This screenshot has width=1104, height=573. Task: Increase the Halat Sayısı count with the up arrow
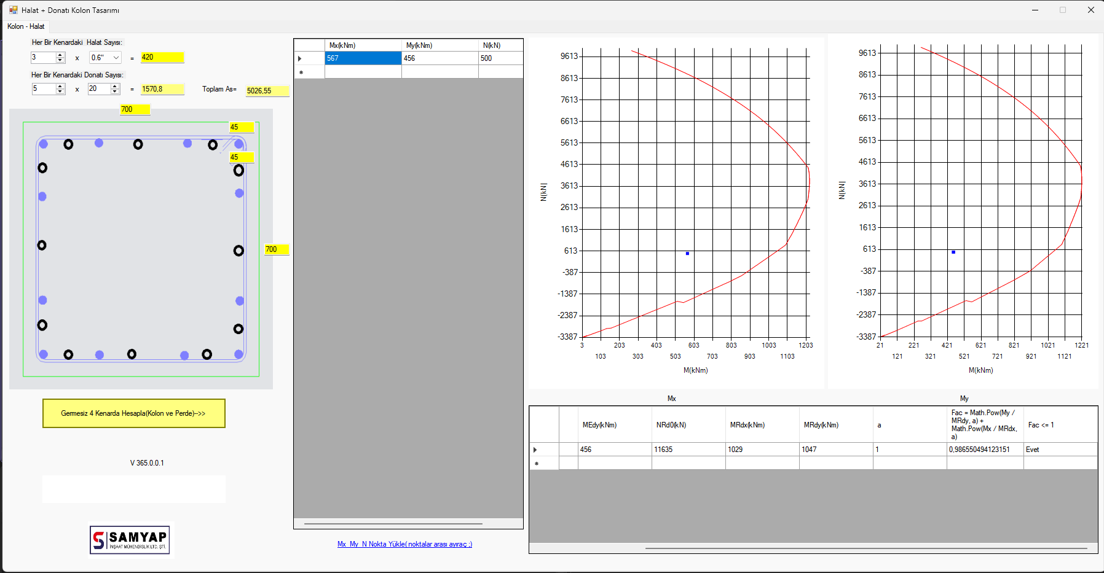60,55
